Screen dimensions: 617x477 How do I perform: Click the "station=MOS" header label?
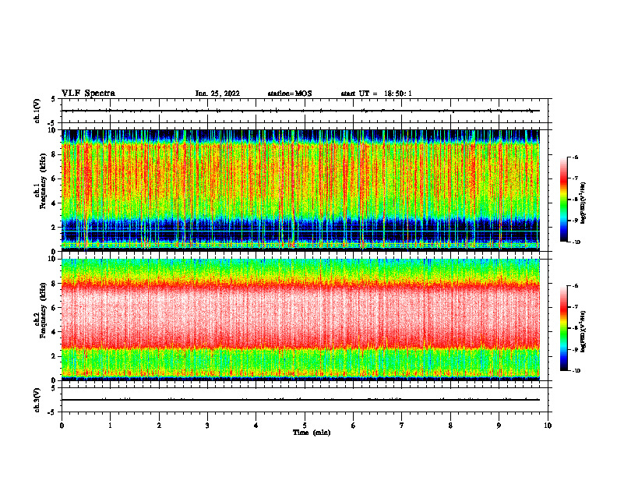click(290, 94)
